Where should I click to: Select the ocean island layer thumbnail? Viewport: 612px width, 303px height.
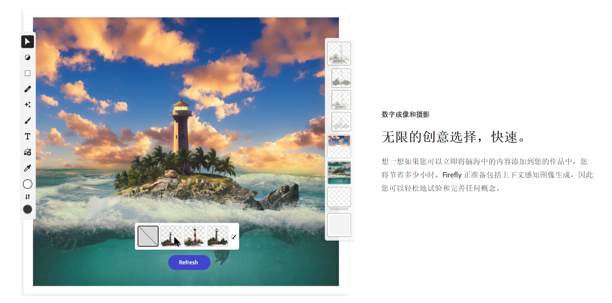click(339, 172)
